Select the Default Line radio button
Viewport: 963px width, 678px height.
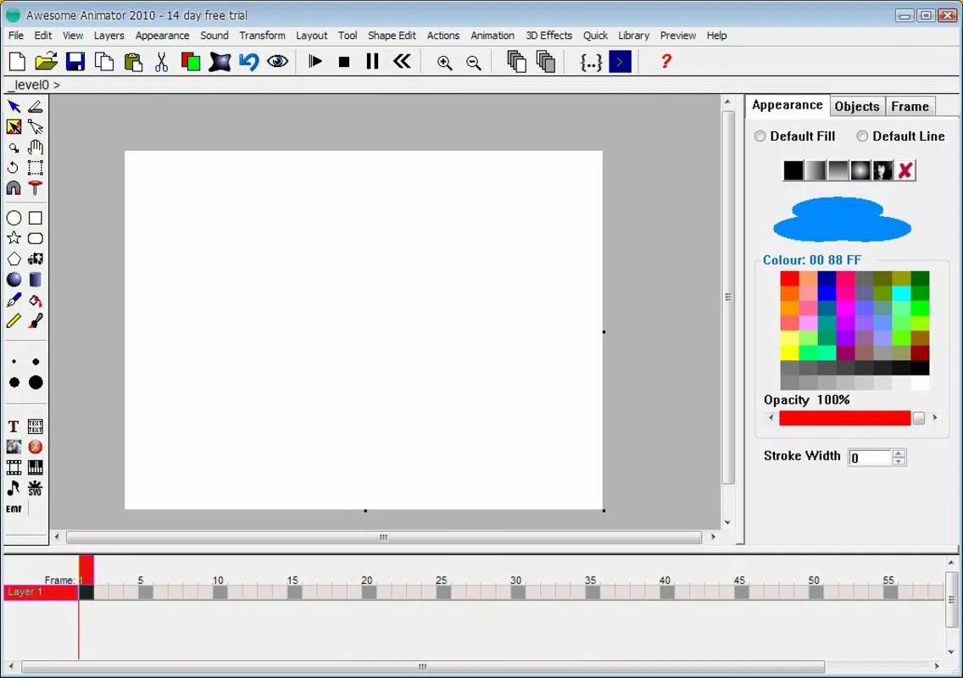point(862,136)
